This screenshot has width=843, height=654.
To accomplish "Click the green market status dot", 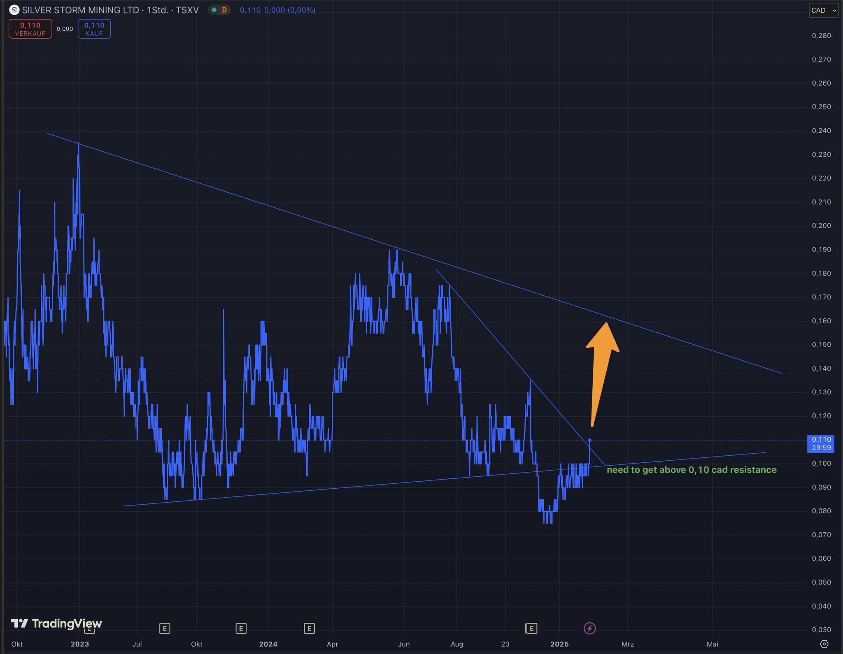I will [214, 10].
